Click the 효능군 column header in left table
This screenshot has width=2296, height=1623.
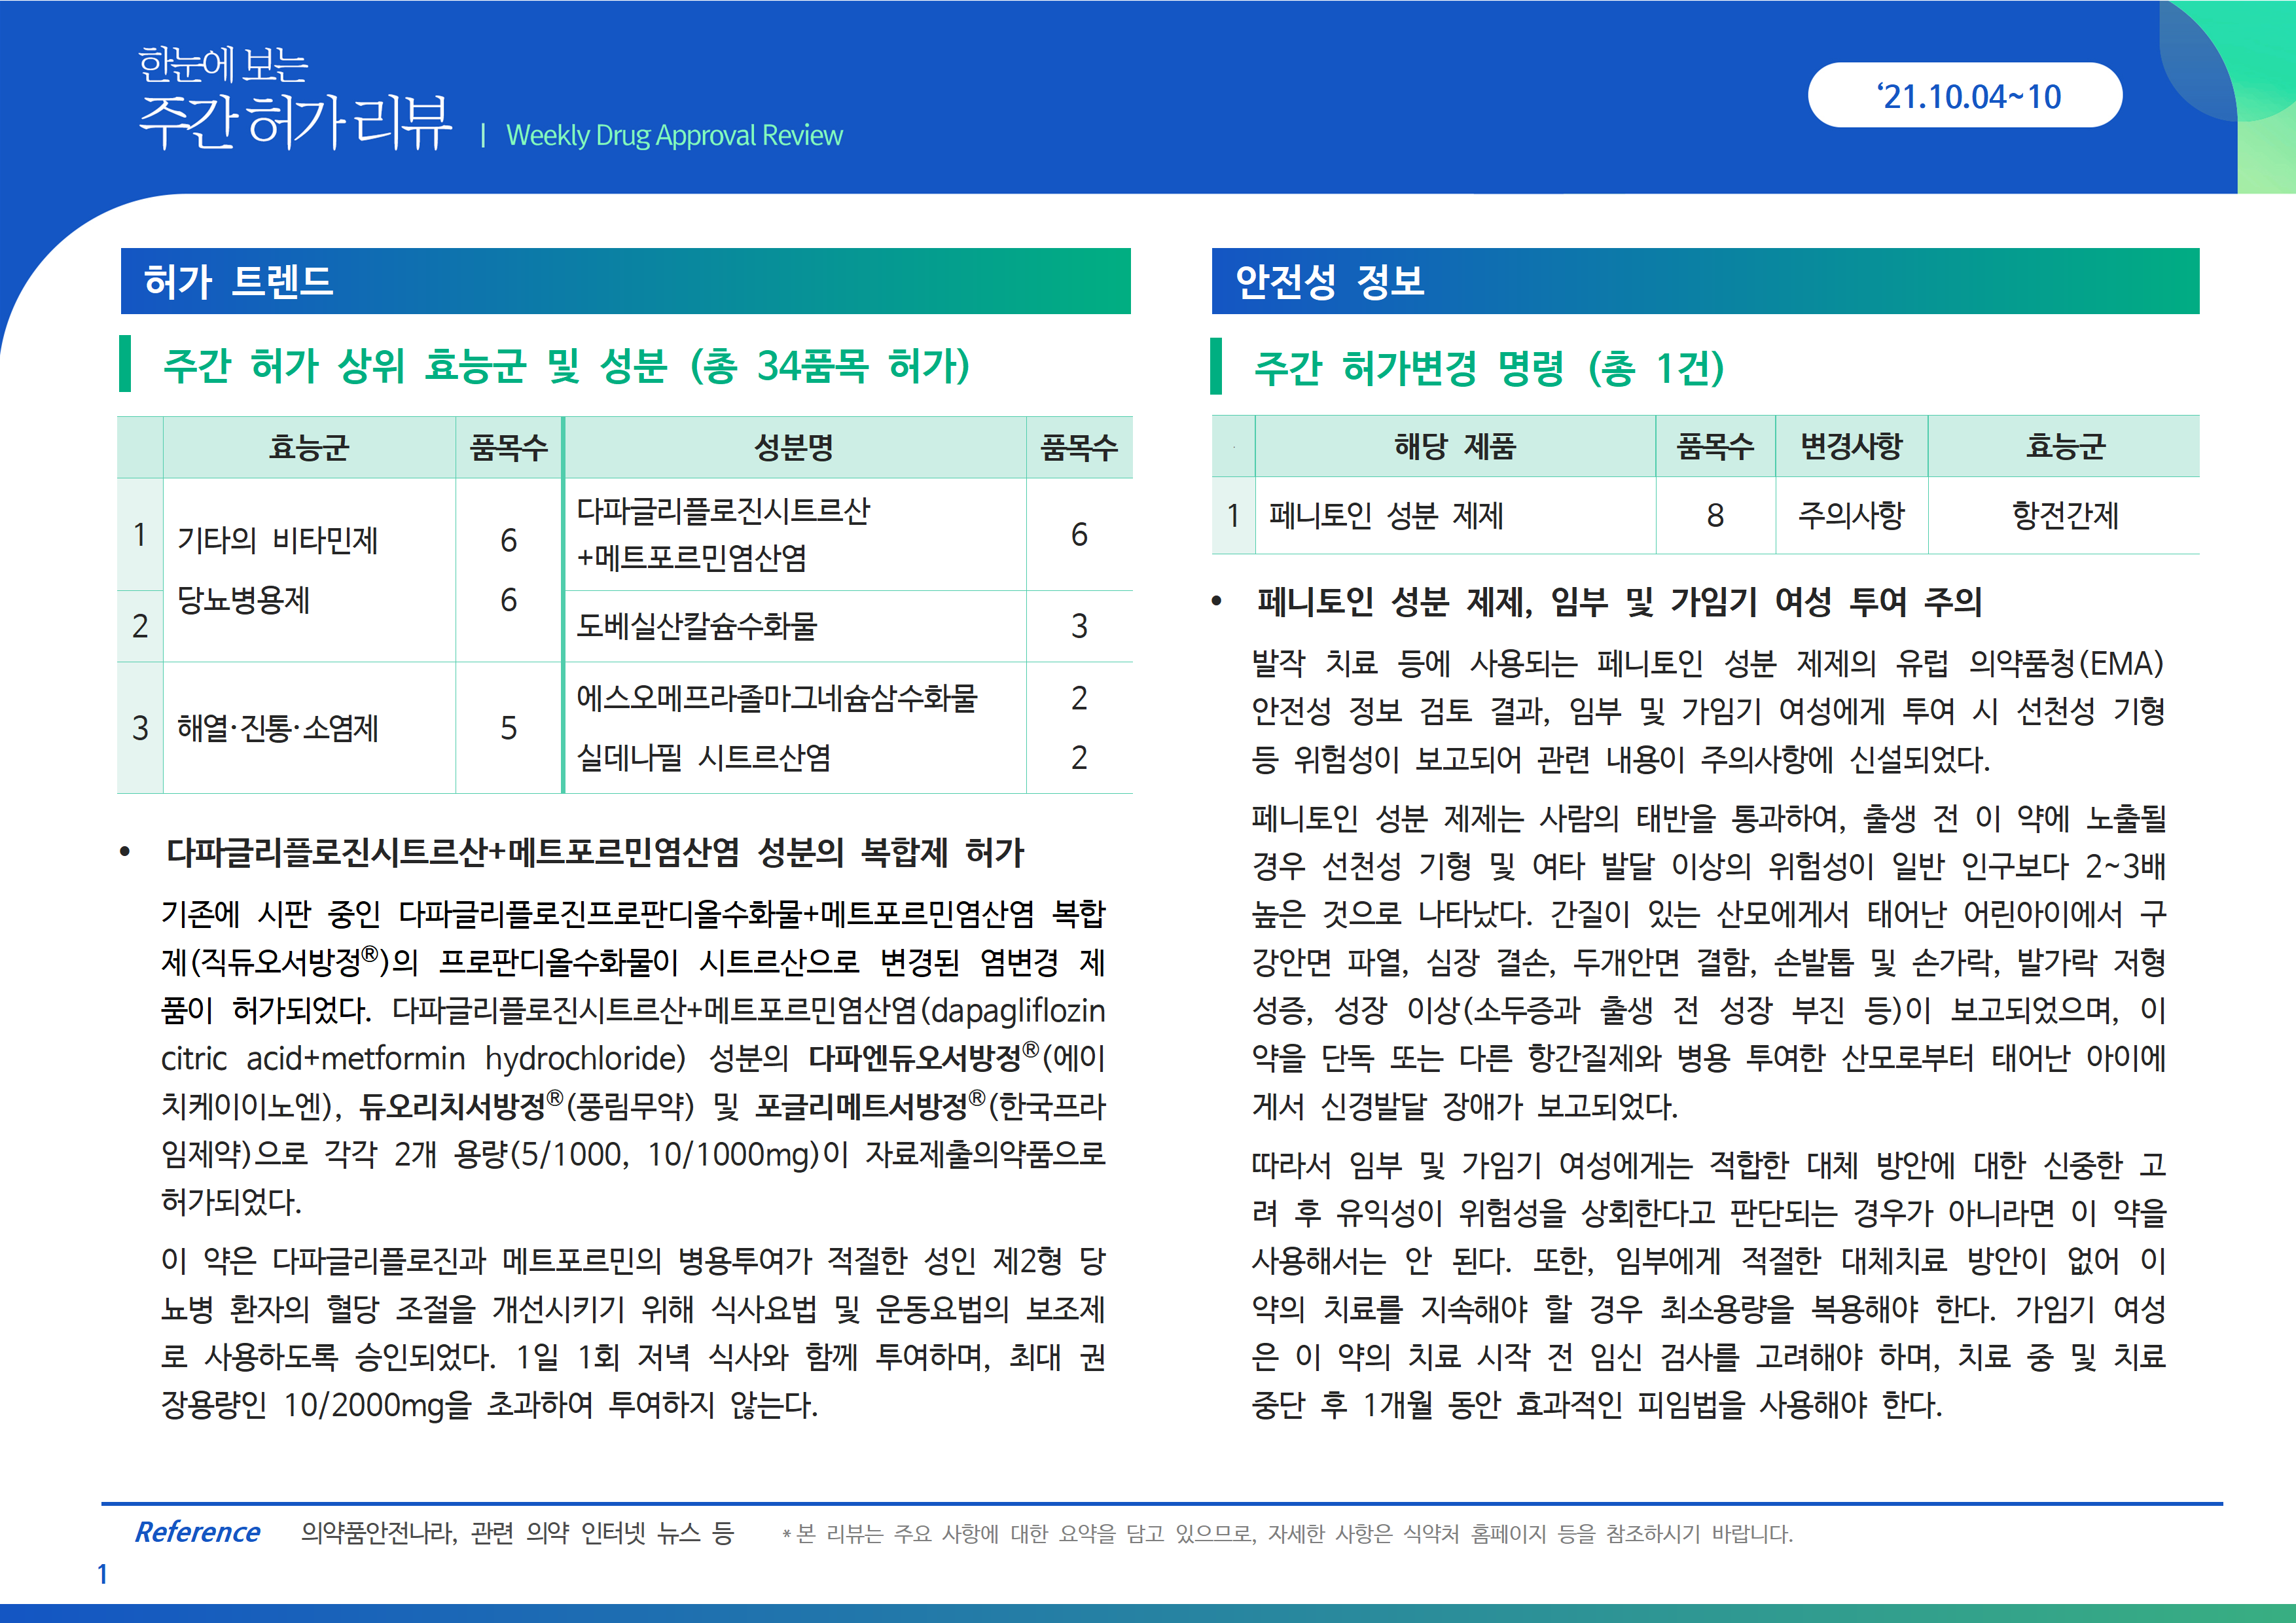pyautogui.click(x=308, y=447)
